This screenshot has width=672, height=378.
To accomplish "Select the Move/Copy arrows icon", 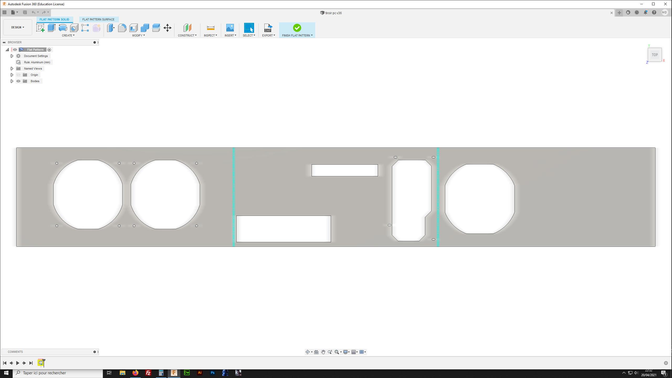I will click(167, 28).
